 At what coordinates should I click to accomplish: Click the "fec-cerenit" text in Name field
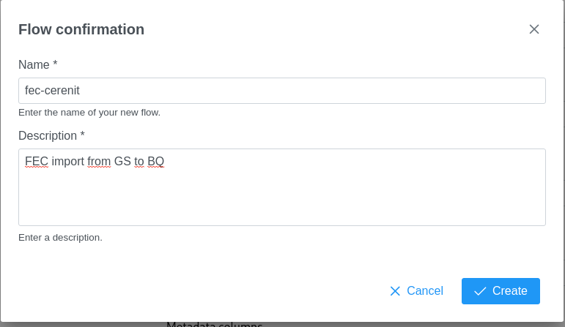[52, 91]
